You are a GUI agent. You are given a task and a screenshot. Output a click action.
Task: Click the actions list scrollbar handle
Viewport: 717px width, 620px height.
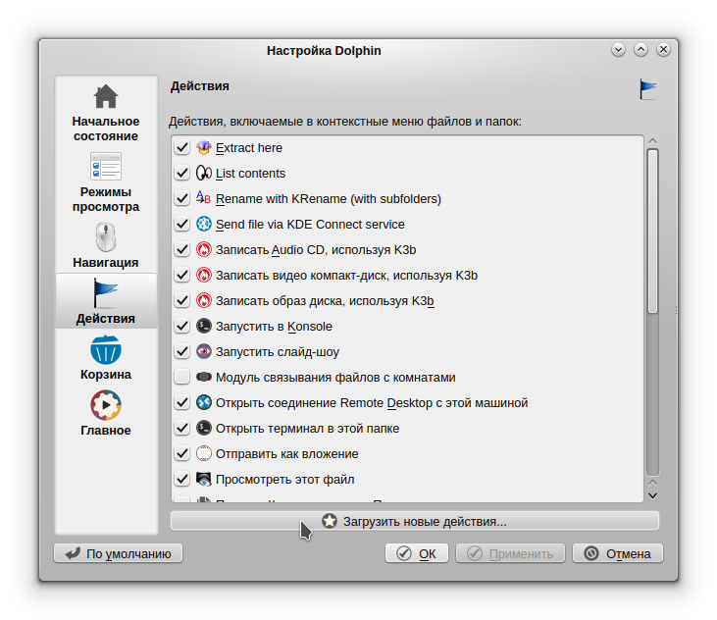pos(652,231)
